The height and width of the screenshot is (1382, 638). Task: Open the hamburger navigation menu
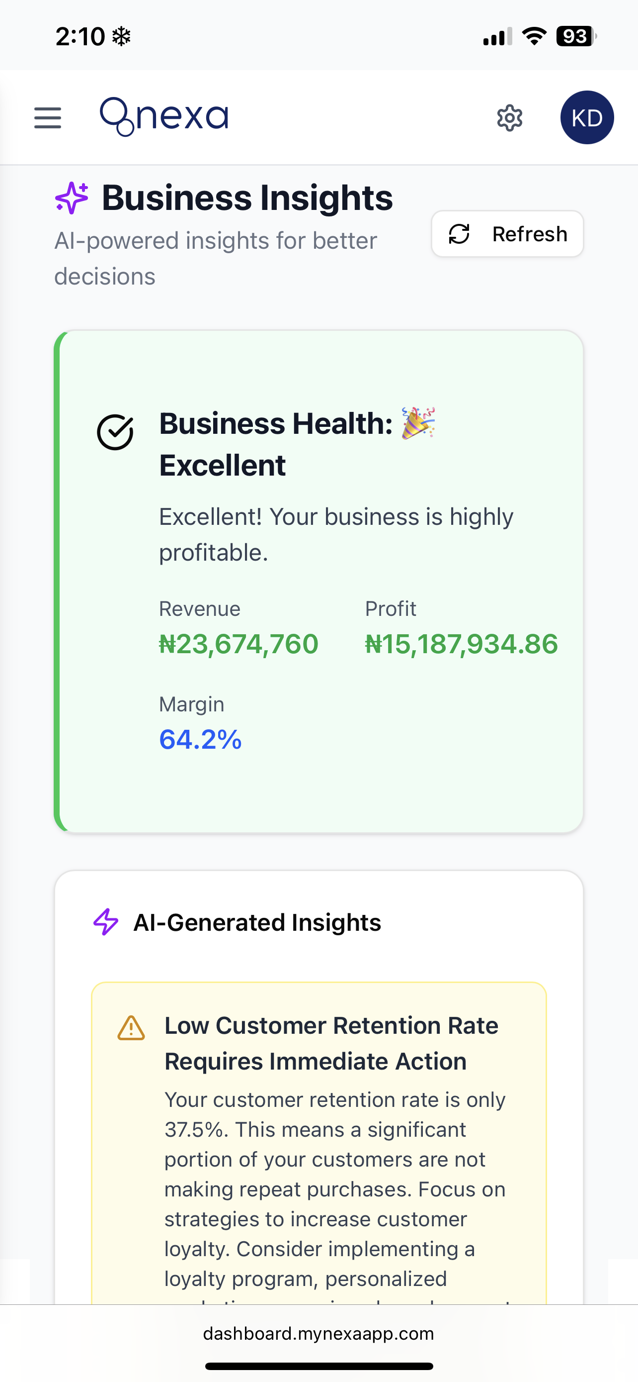tap(48, 117)
